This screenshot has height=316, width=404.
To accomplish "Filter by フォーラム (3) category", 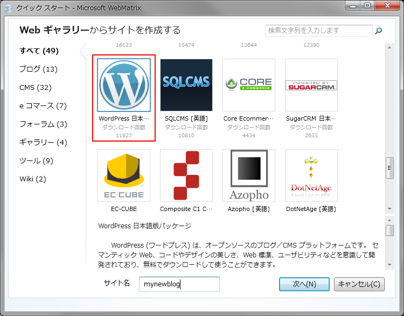I will (43, 124).
